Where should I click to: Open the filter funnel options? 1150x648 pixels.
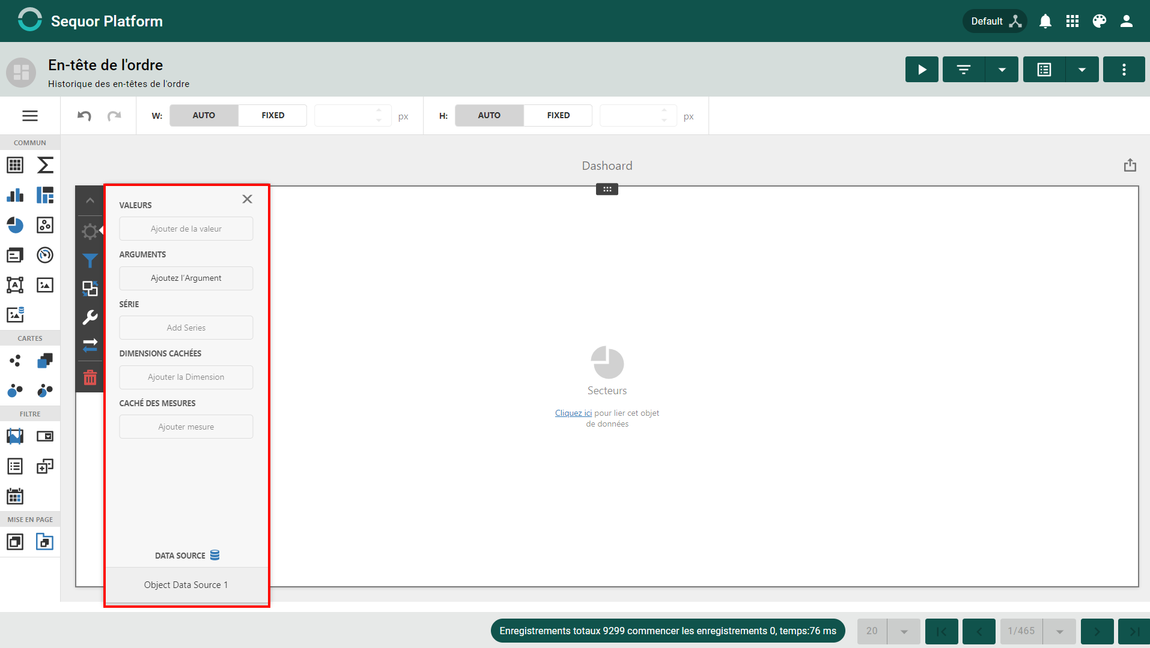click(90, 260)
